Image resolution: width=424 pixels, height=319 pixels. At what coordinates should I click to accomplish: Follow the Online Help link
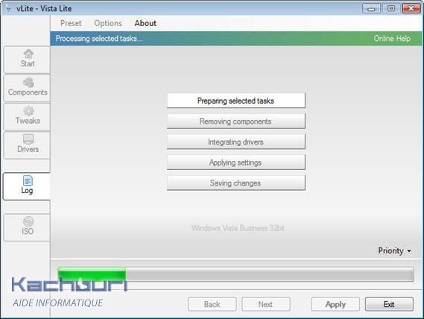click(392, 39)
